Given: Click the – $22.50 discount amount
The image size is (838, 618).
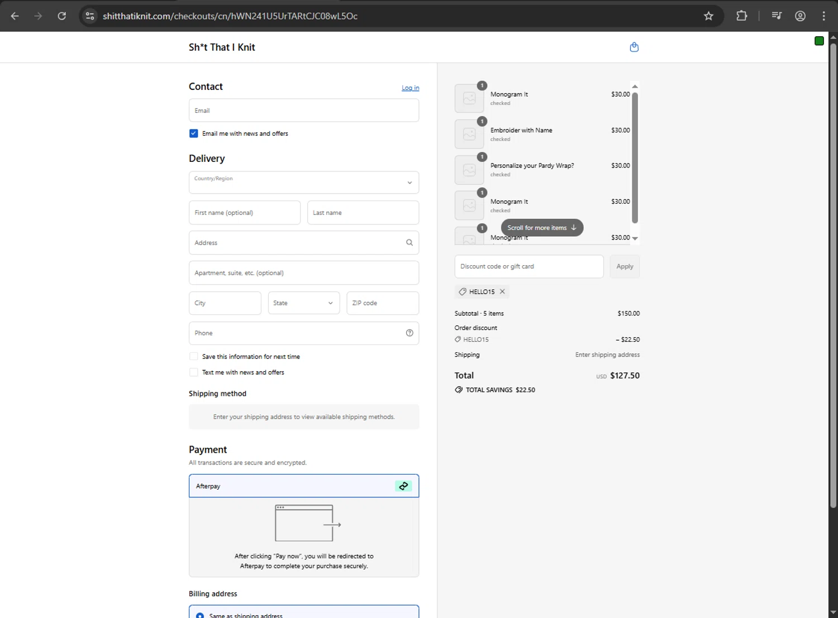Looking at the screenshot, I should (x=628, y=339).
